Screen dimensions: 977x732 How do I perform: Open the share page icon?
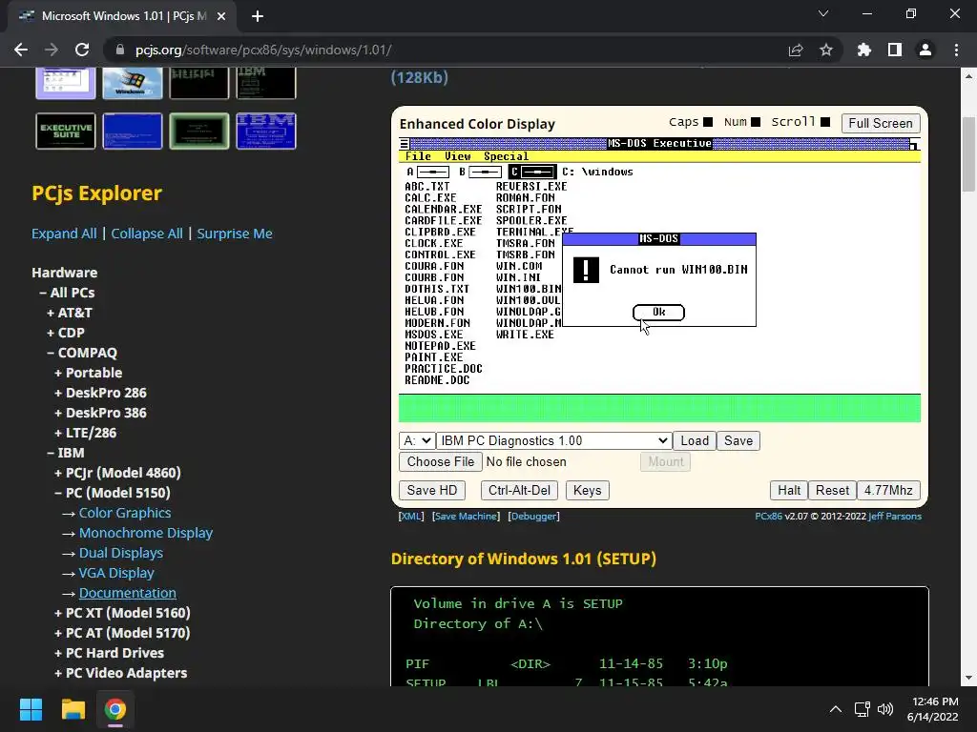click(x=795, y=50)
